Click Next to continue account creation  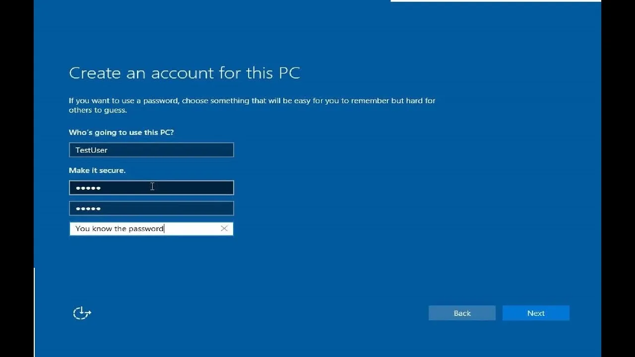coord(535,313)
